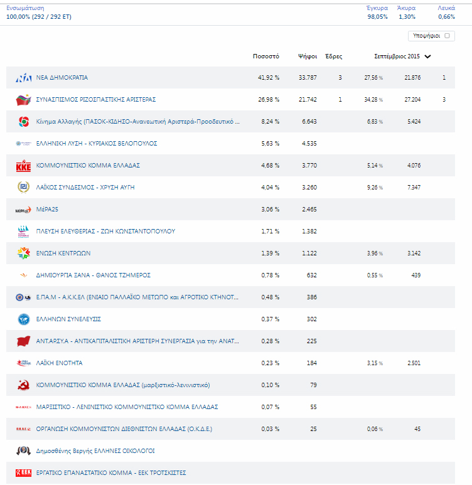Click the Δημιουργία Ξανά logo
The width and height of the screenshot is (472, 485).
click(23, 275)
